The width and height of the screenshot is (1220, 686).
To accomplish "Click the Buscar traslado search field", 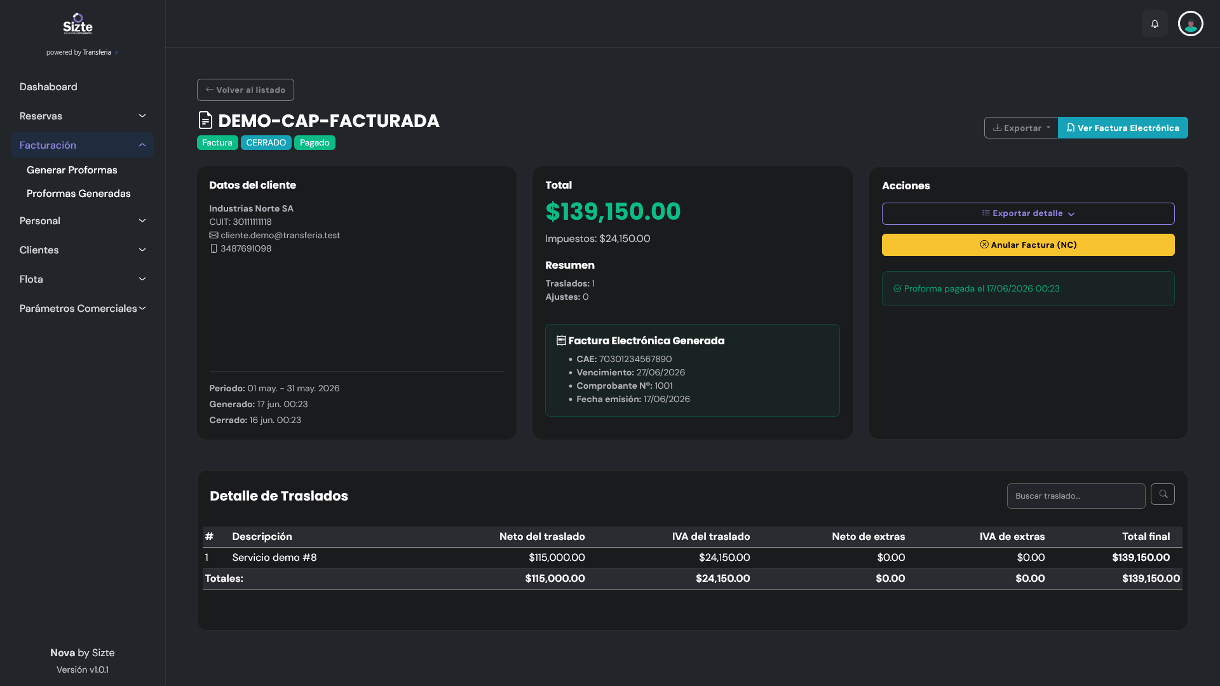I will (1076, 495).
